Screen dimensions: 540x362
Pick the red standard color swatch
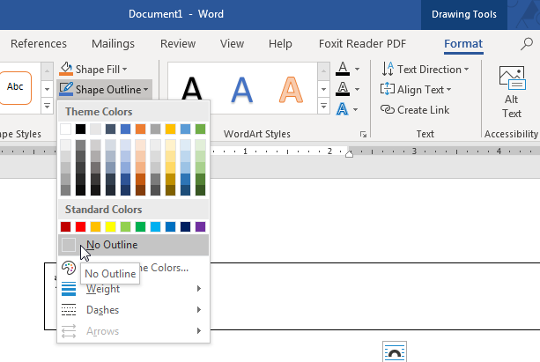(81, 226)
